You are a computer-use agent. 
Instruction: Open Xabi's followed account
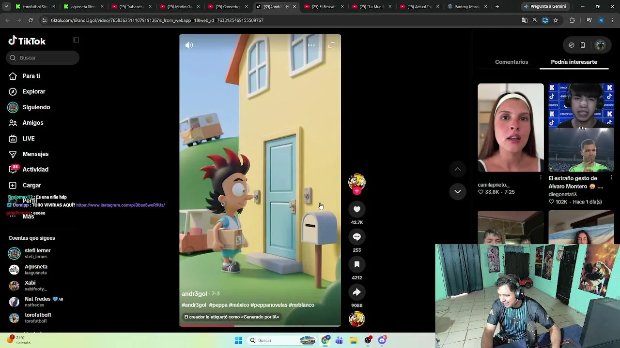[28, 286]
